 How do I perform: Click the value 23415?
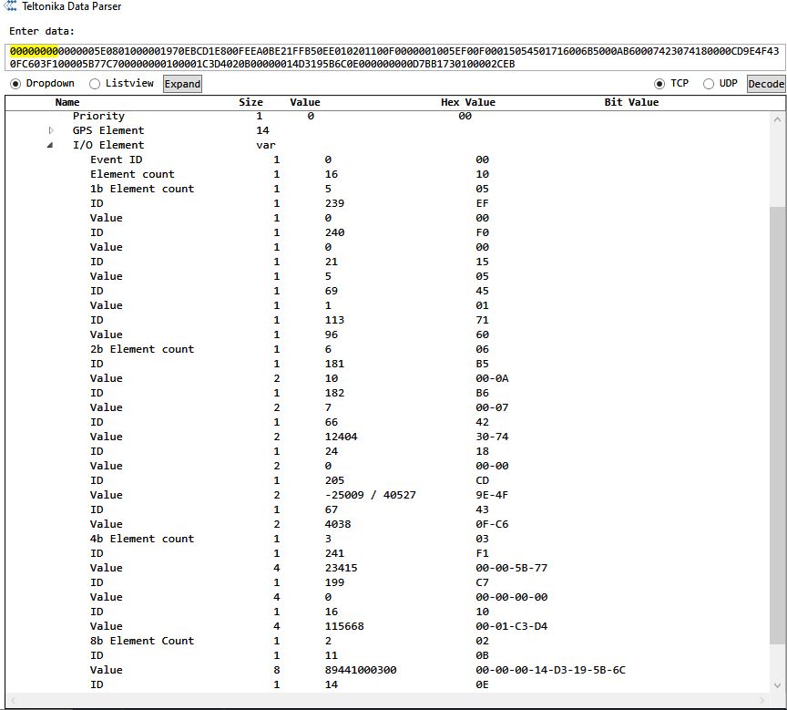342,568
